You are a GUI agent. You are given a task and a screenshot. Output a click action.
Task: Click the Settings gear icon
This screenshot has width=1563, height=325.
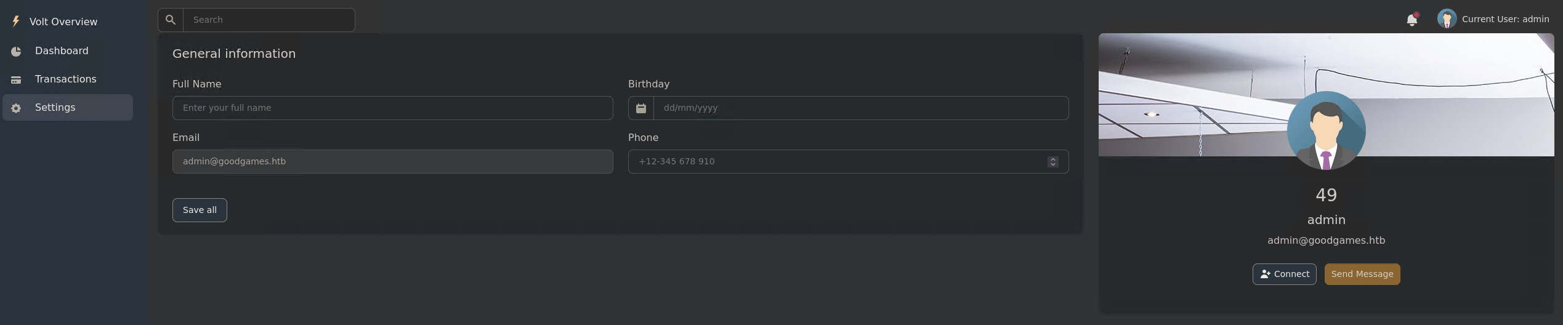pyautogui.click(x=16, y=108)
